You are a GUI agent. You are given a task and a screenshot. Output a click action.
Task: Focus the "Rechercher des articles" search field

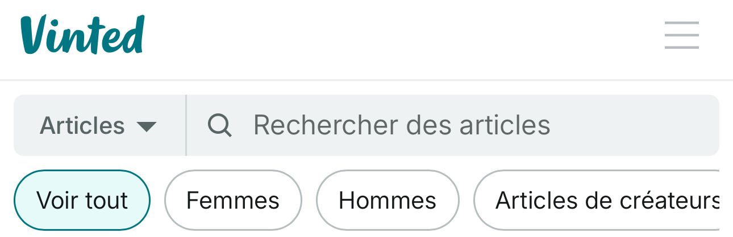[453, 125]
